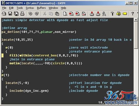Run make using the hammer icon
Viewport: 139px width, 106px height.
[x=112, y=14]
